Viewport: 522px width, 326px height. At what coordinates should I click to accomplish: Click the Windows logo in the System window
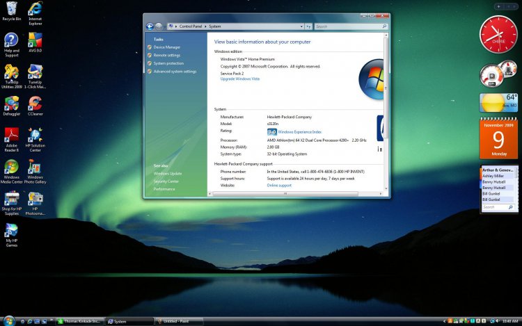(x=371, y=79)
